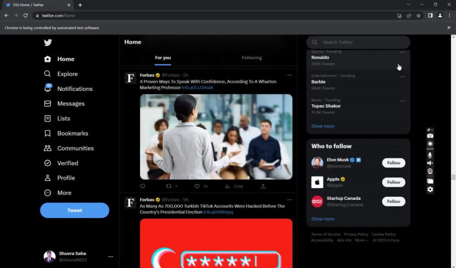Reply to the Forbes confidence tweet

[142, 186]
